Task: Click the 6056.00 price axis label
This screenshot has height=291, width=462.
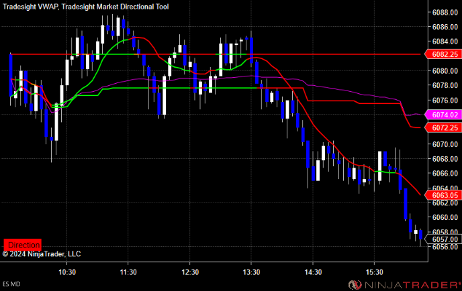Action: pyautogui.click(x=445, y=247)
